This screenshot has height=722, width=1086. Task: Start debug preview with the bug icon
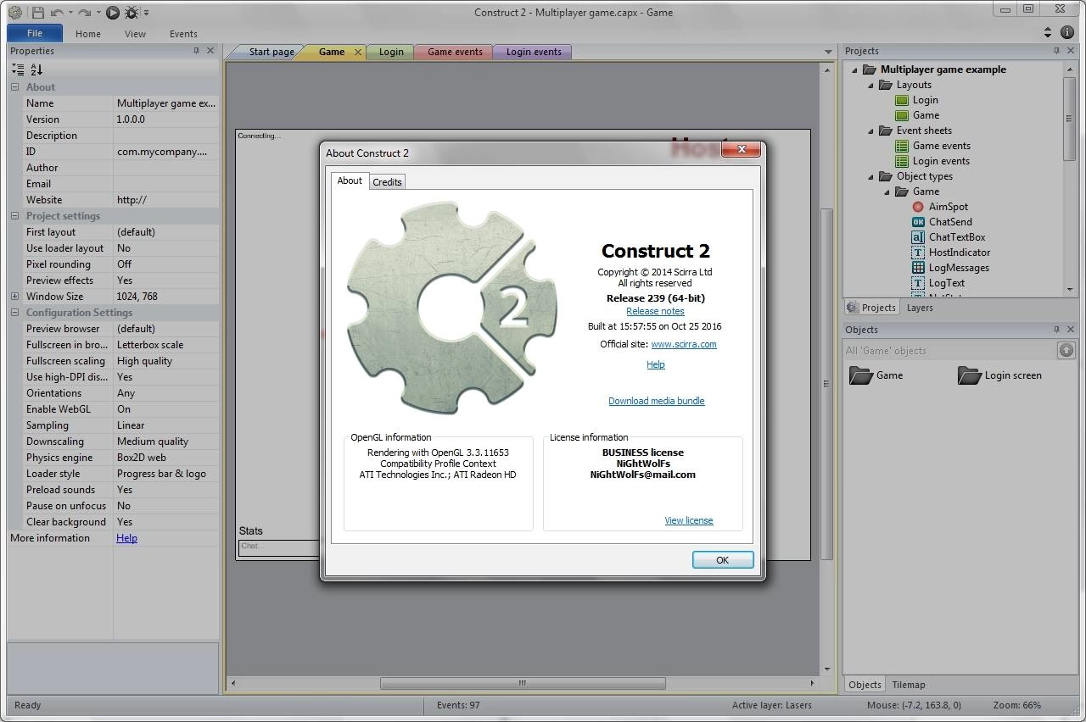pos(132,13)
